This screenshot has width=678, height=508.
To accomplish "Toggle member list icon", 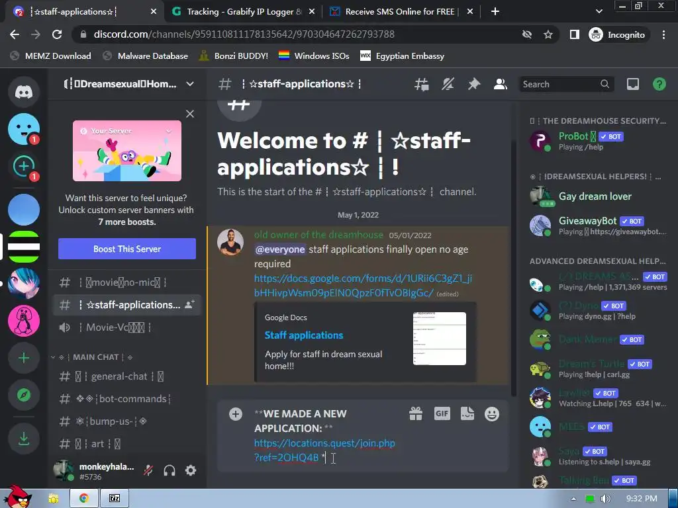I will point(500,84).
